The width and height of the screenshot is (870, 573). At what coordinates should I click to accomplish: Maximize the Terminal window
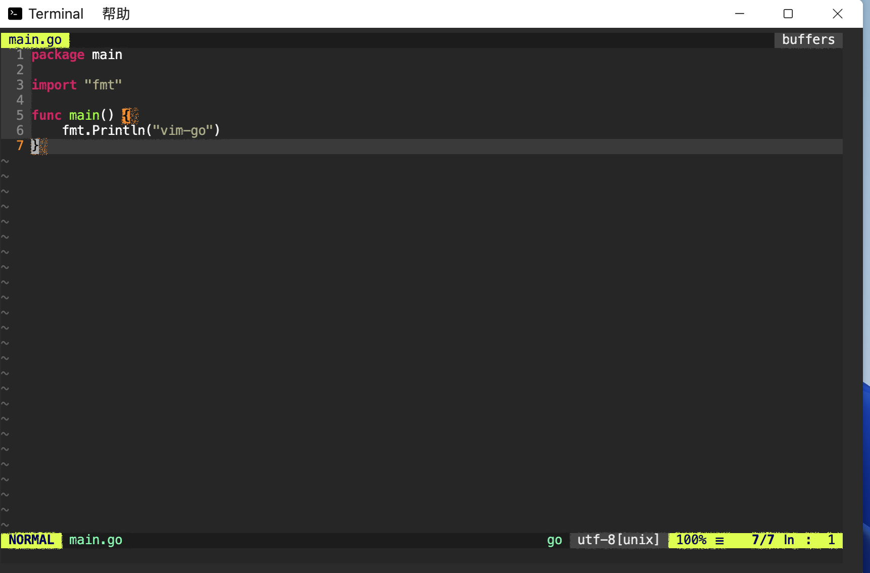(x=788, y=14)
